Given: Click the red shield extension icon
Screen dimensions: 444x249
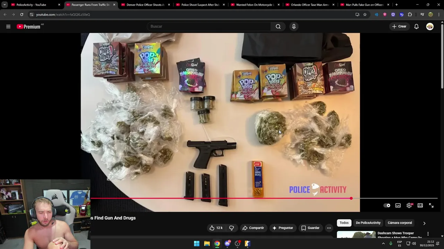Looking at the screenshot, I should click(x=385, y=15).
